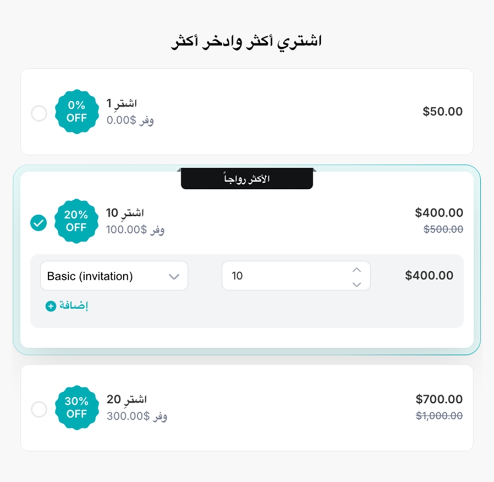Click the 20% OFF discount badge
Viewport: 494px width, 482px height.
(x=76, y=221)
